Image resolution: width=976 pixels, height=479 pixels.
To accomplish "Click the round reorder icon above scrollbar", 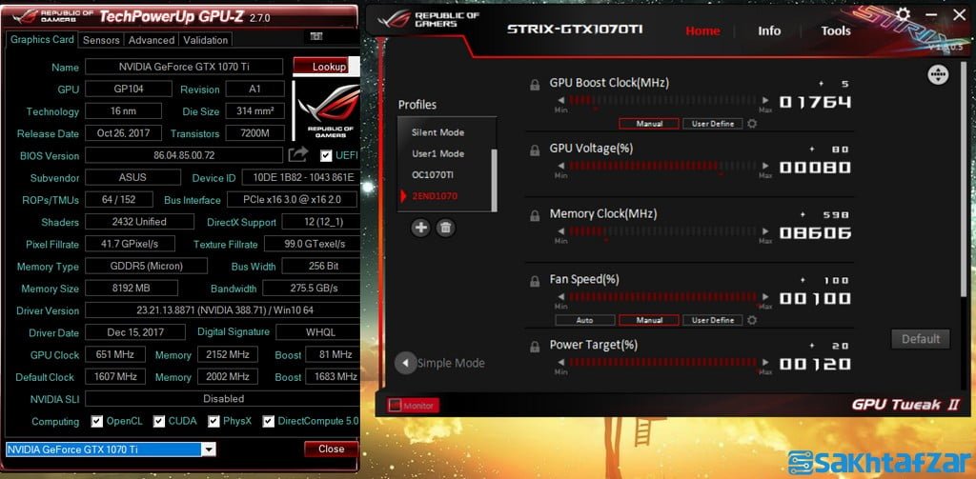I will (x=937, y=74).
